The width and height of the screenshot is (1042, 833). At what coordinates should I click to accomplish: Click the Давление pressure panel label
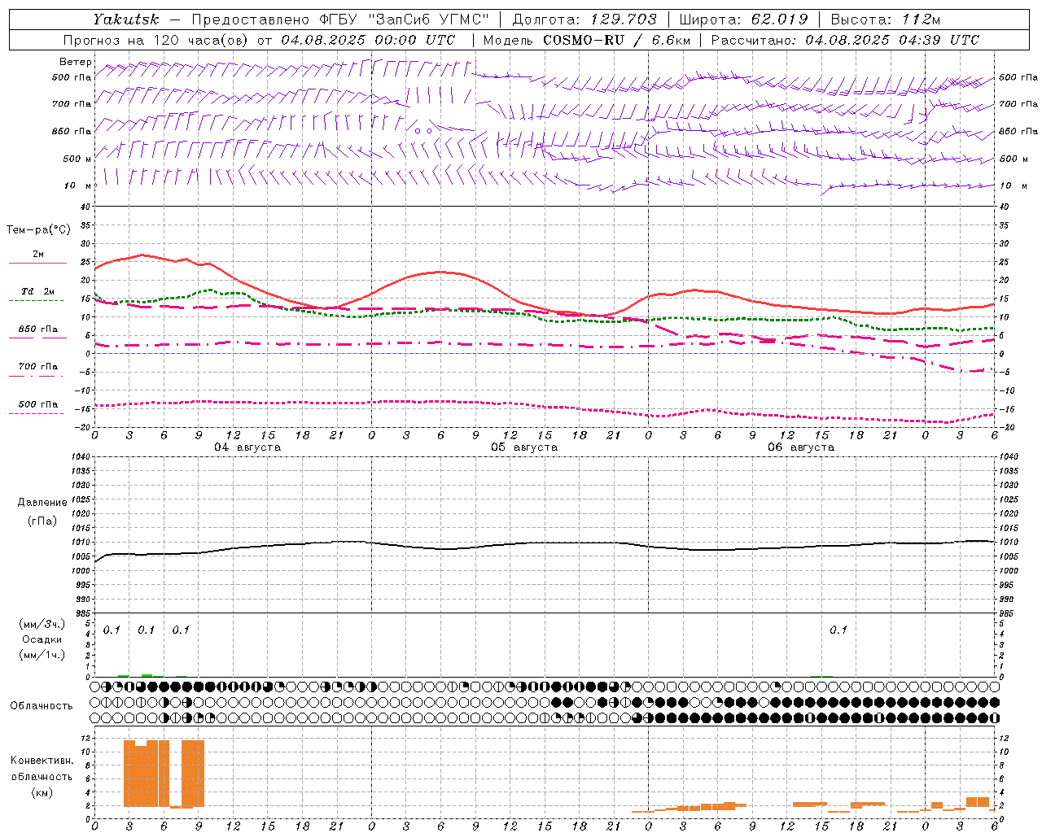pos(42,503)
